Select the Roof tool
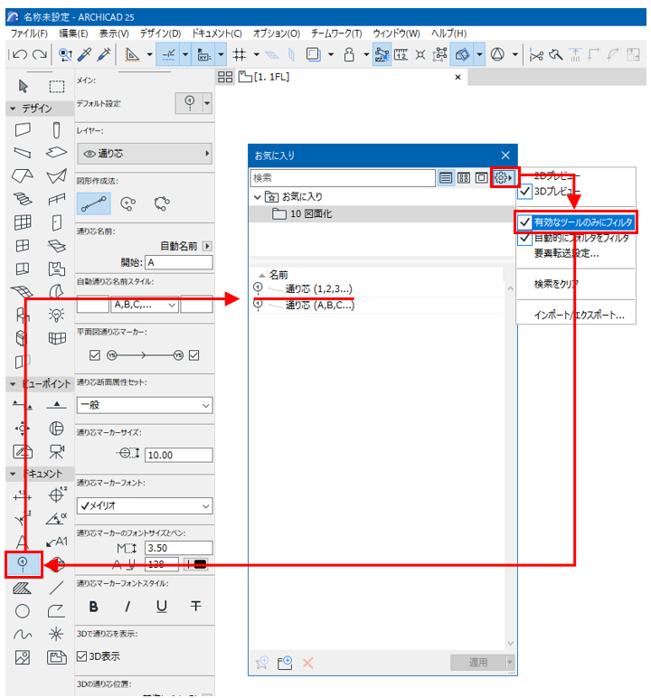The height and width of the screenshot is (698, 651). [x=23, y=175]
